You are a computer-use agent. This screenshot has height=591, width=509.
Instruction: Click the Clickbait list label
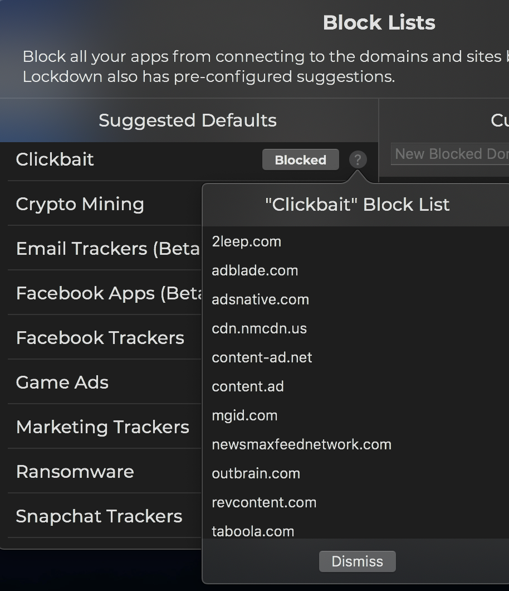[55, 159]
